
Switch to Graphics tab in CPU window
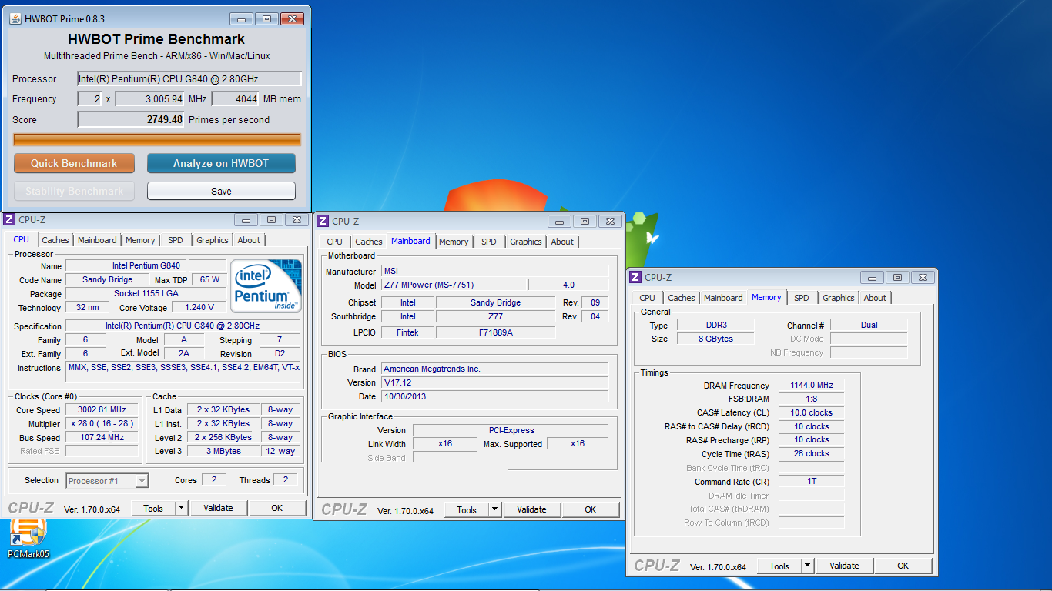coord(213,240)
